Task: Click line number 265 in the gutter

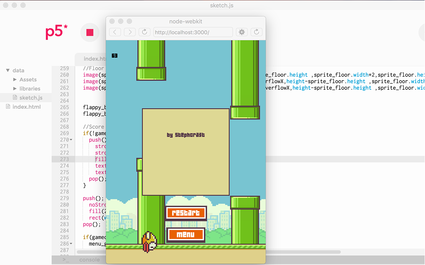Action: coord(64,107)
